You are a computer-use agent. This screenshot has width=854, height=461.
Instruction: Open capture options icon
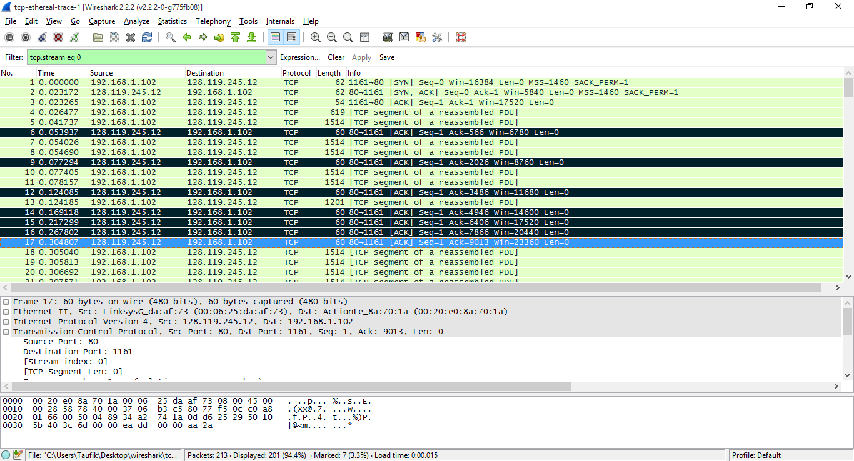click(x=26, y=37)
